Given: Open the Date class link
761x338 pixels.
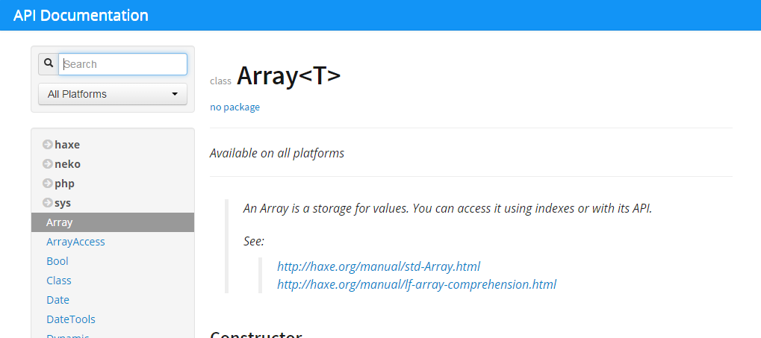Looking at the screenshot, I should click(x=58, y=300).
